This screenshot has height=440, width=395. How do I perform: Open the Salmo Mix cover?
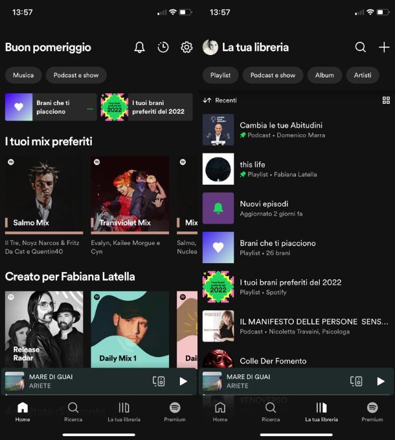tap(44, 195)
